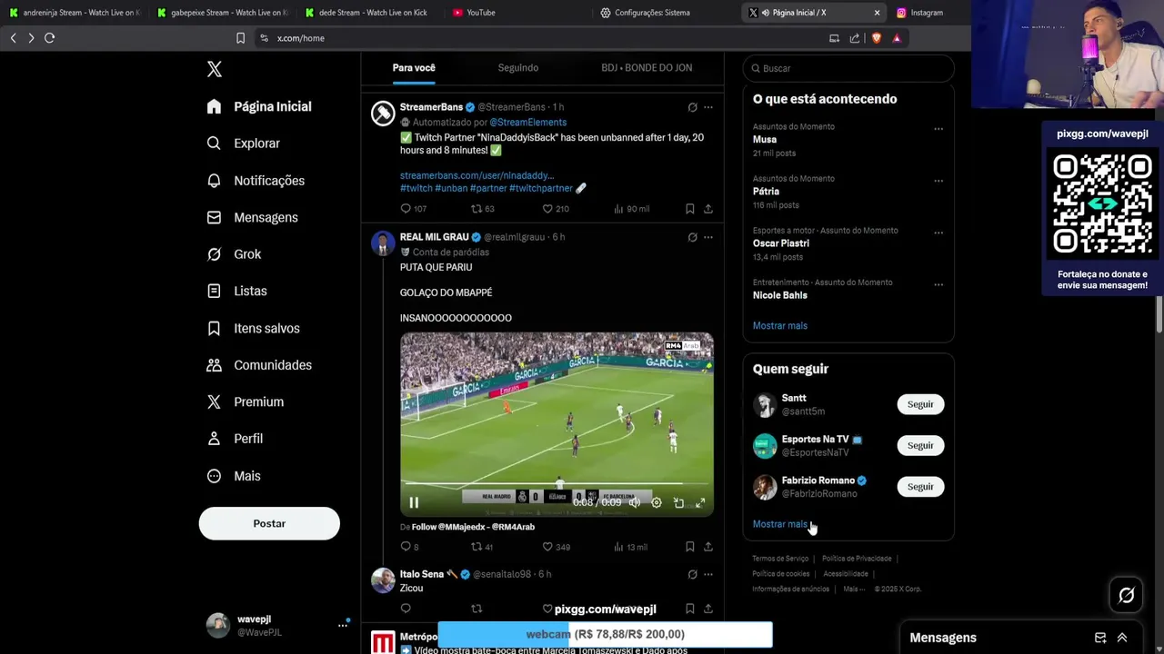The width and height of the screenshot is (1164, 654).
Task: Share the REAL MIL GRAU post
Action: pyautogui.click(x=708, y=547)
